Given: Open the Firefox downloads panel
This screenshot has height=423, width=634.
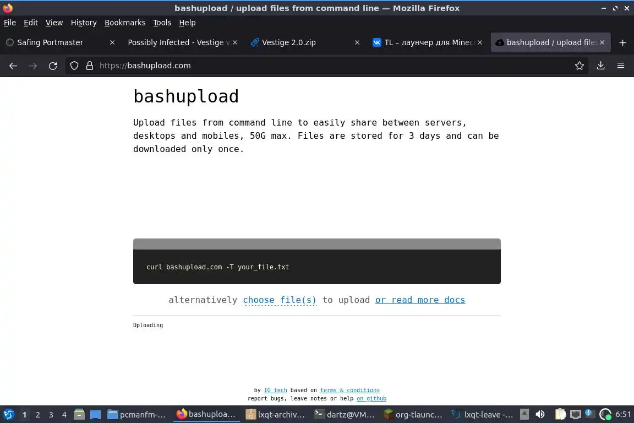Looking at the screenshot, I should (601, 66).
